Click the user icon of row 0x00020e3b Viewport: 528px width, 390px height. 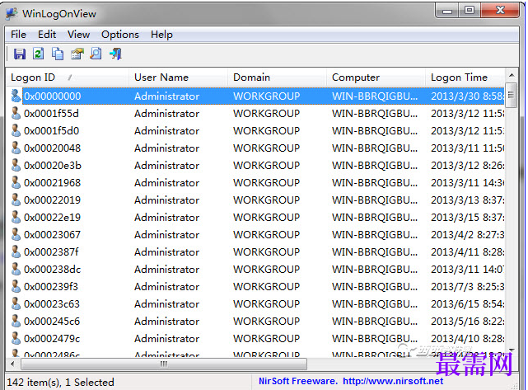(16, 165)
